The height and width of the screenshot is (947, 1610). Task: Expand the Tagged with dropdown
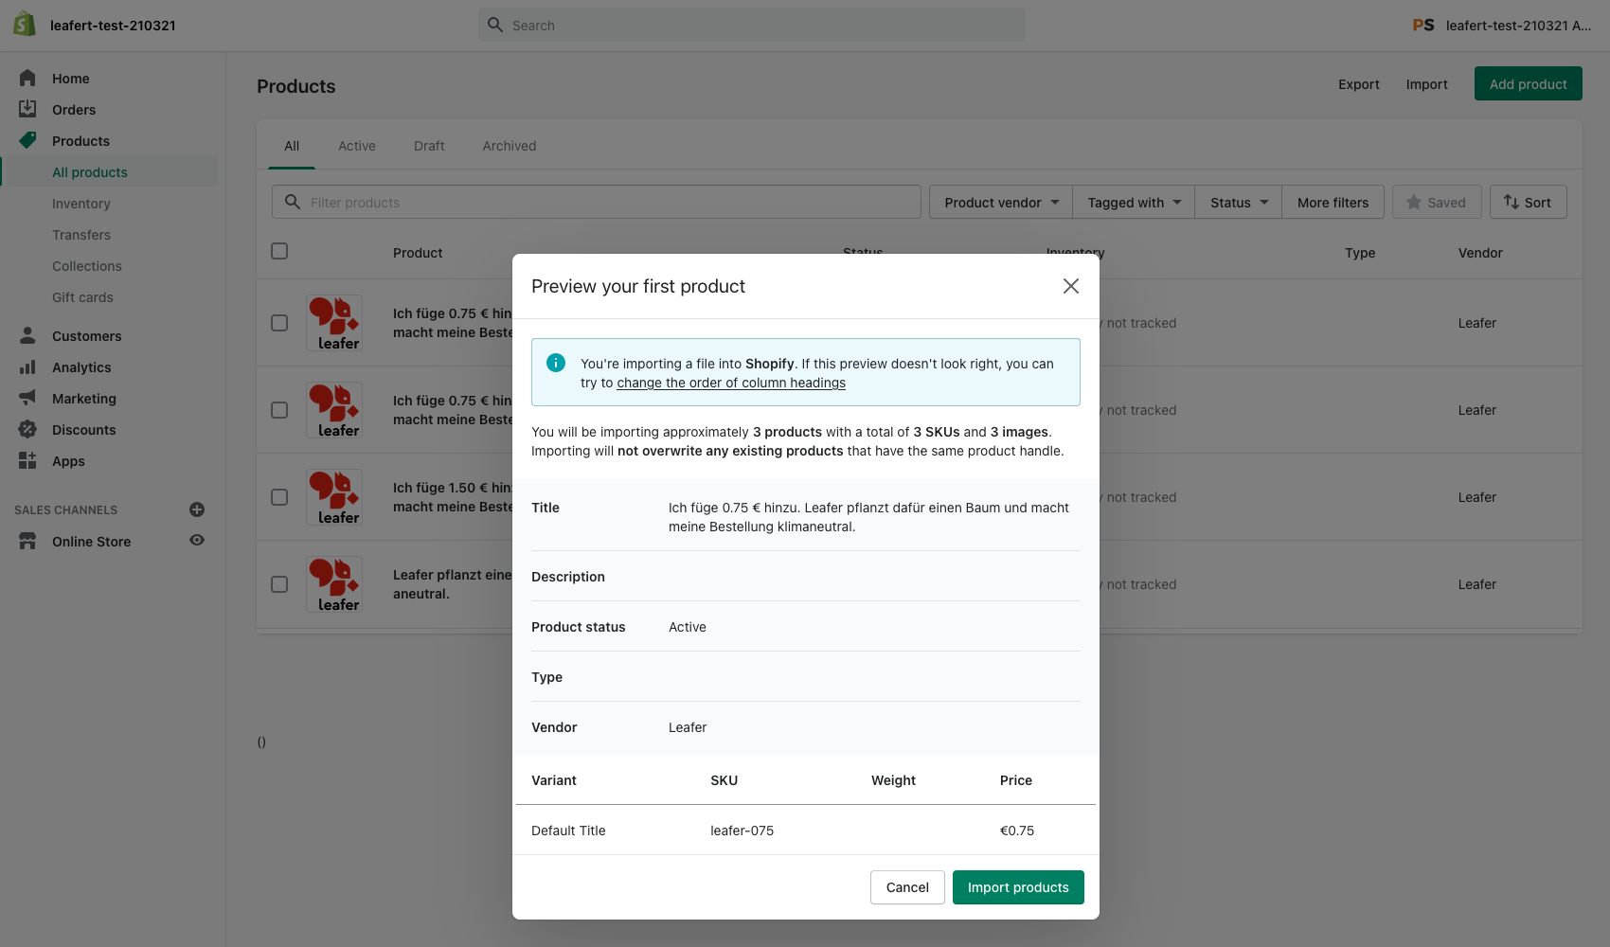click(1133, 202)
